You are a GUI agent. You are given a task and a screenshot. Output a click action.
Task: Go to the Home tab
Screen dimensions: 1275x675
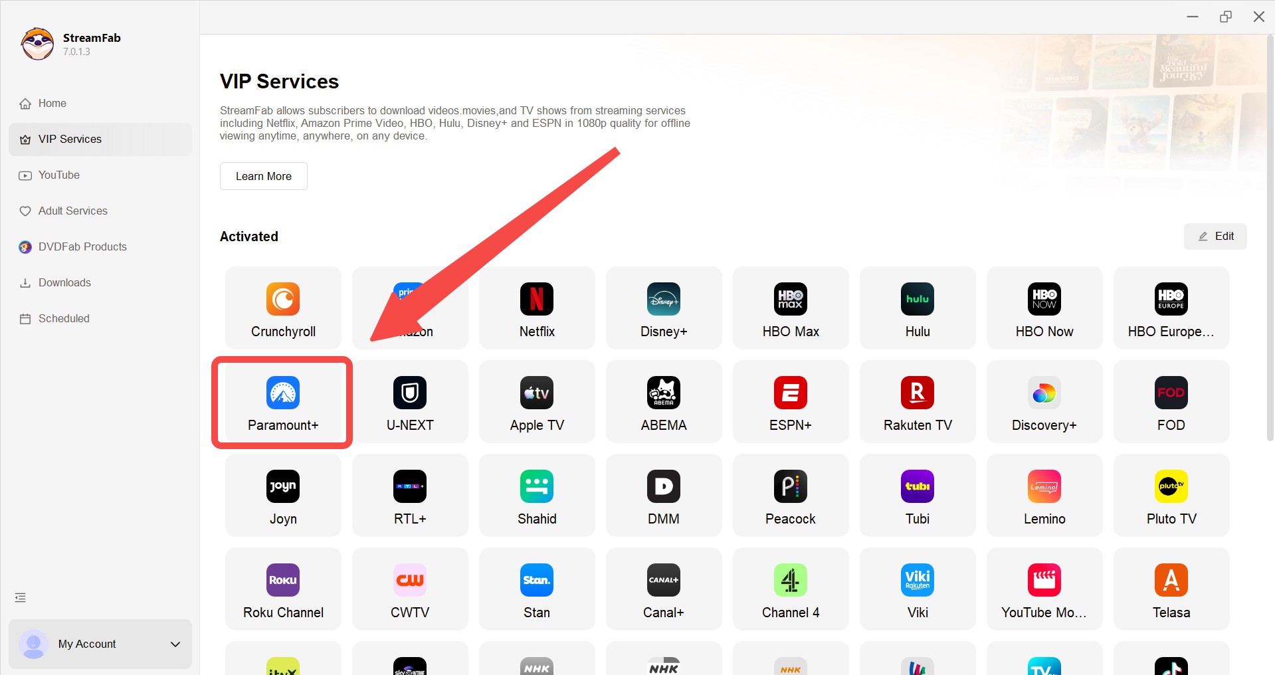point(52,103)
